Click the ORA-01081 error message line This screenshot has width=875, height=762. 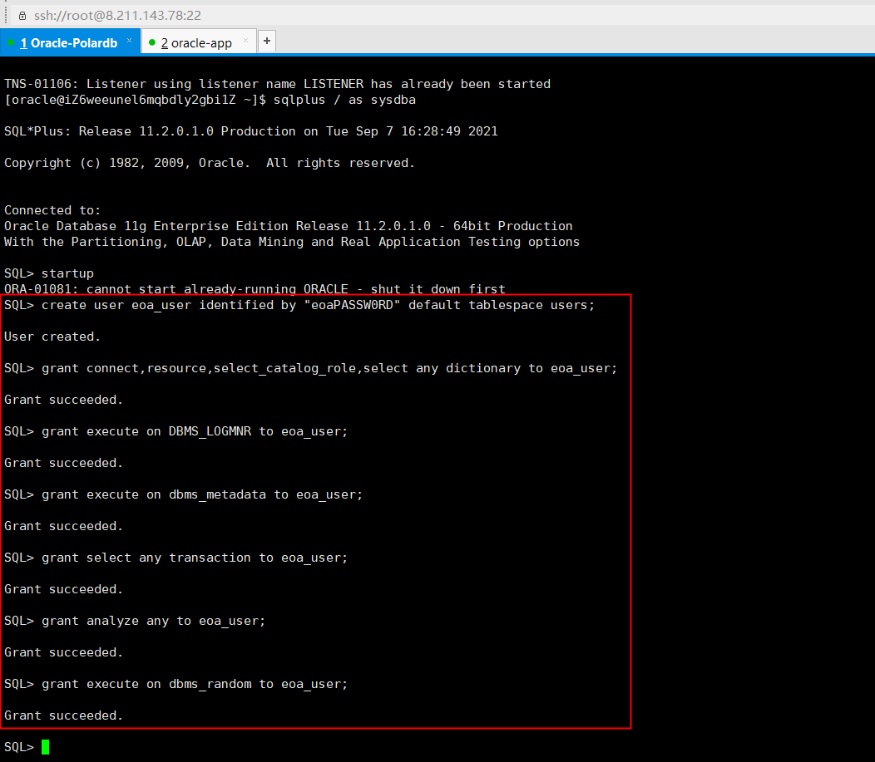255,288
